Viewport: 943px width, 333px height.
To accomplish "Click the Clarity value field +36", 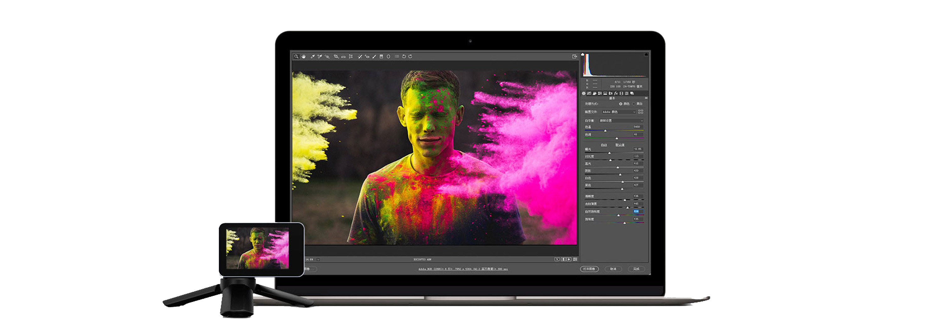I will pyautogui.click(x=638, y=196).
